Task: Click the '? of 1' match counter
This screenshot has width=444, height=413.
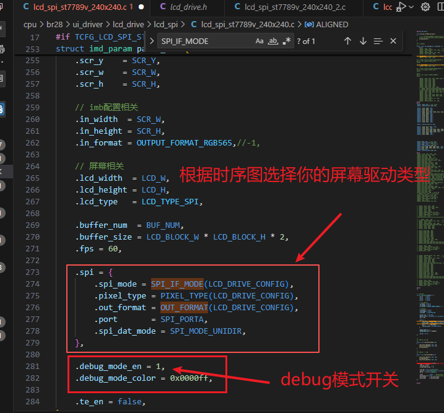Action: [306, 41]
